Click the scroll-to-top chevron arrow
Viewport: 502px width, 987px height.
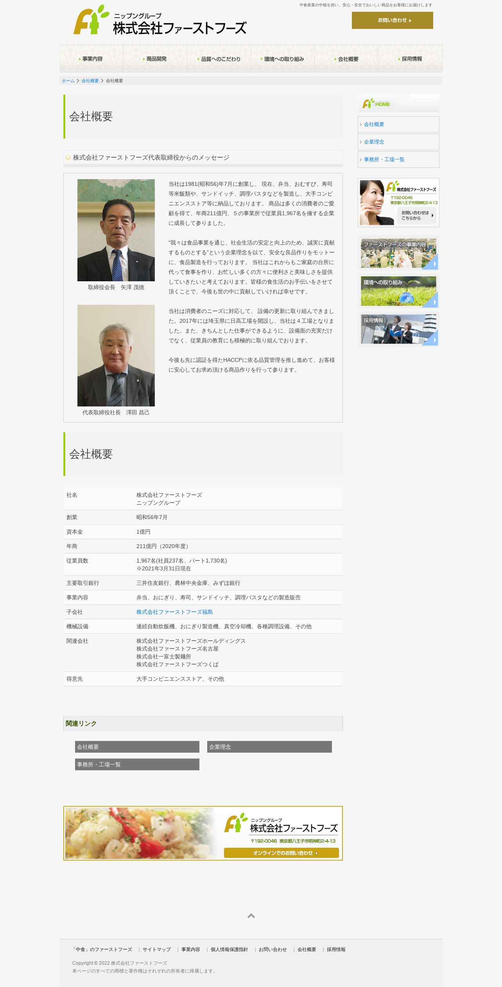pos(251,916)
